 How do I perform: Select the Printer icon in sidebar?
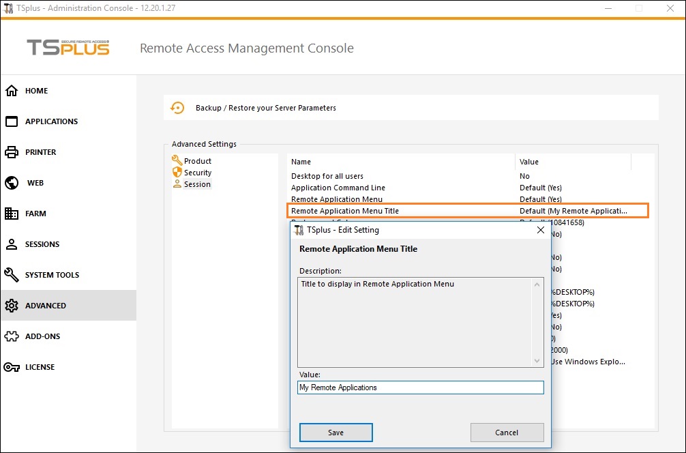12,152
